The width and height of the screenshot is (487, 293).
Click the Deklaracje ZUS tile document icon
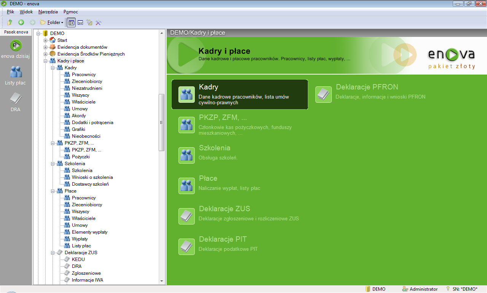click(x=186, y=216)
